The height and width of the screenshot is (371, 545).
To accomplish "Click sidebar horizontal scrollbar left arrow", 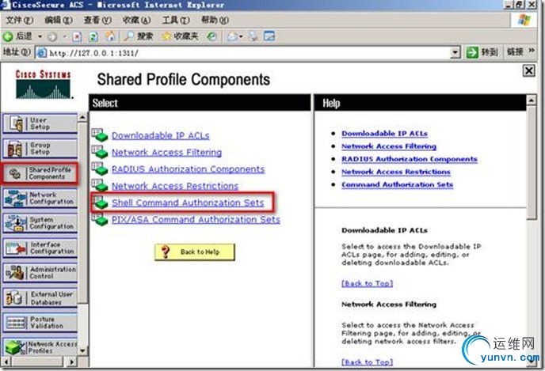I will [6, 362].
